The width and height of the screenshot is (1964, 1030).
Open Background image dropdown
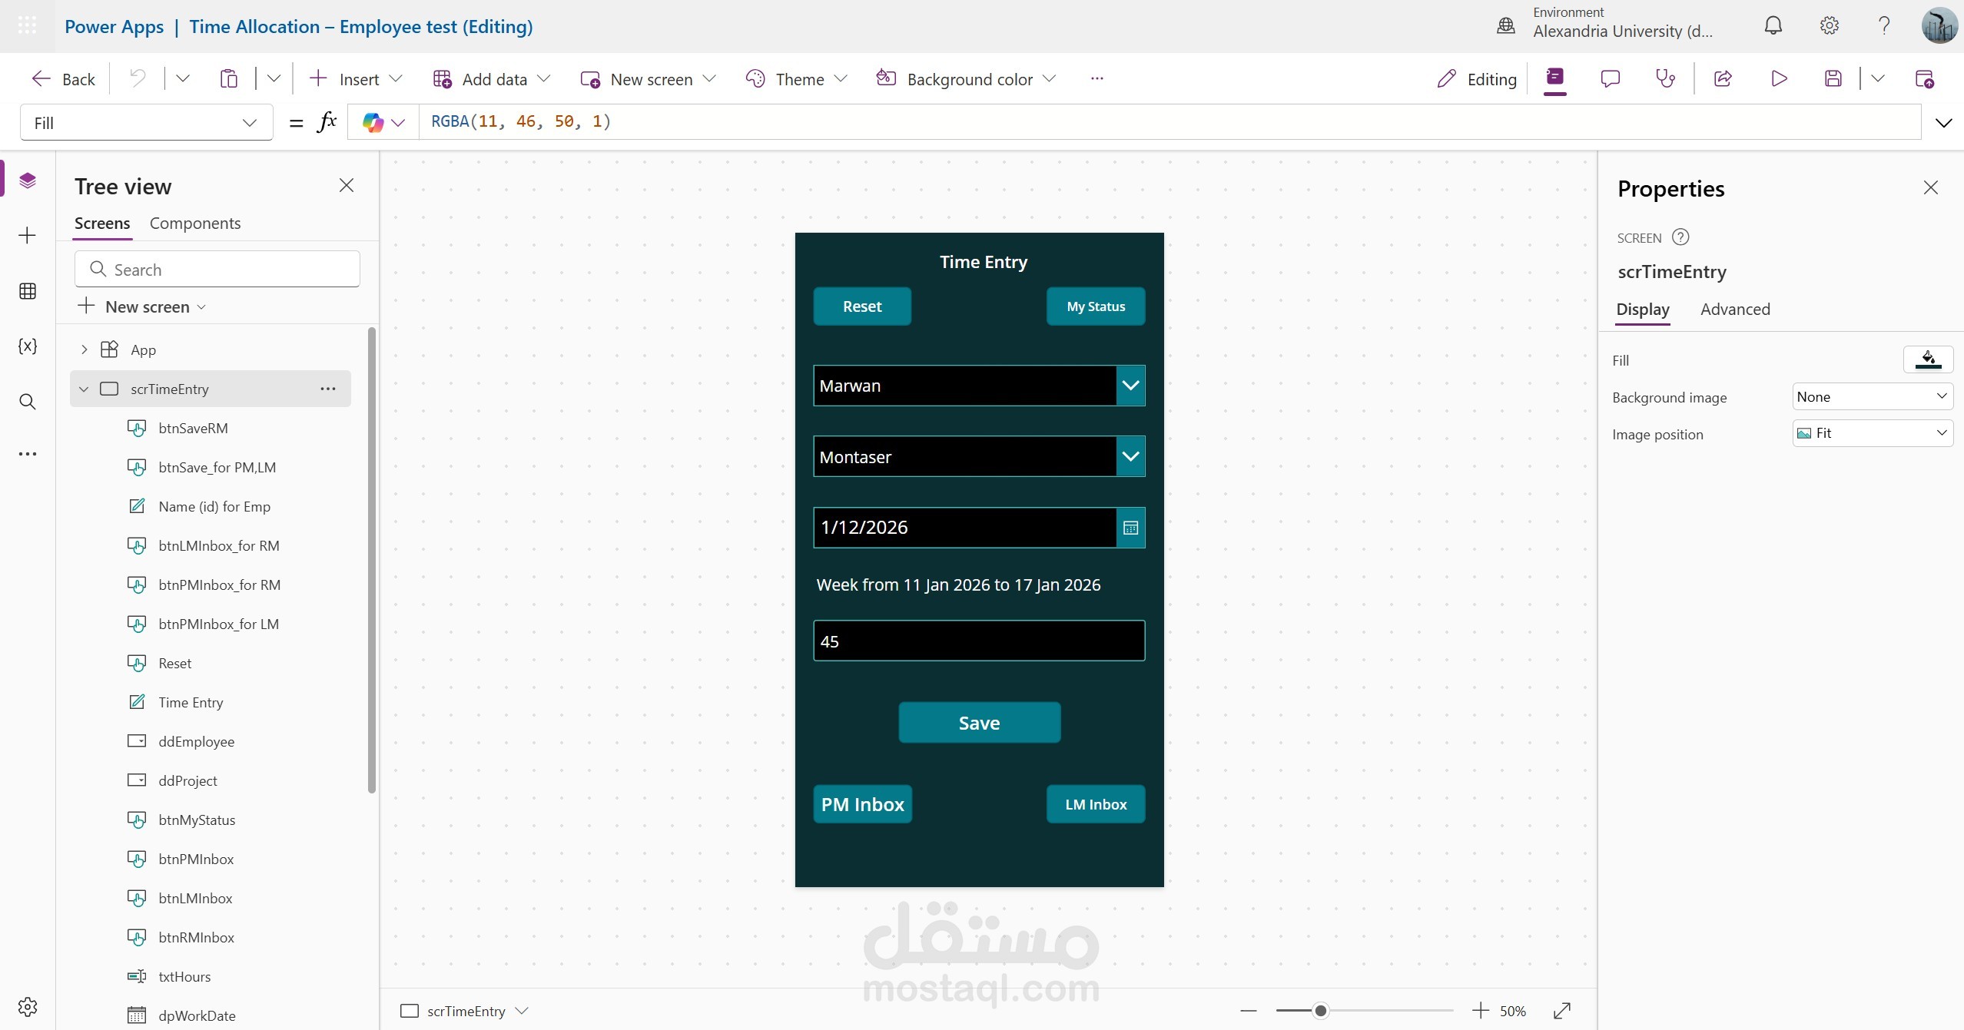(1872, 397)
